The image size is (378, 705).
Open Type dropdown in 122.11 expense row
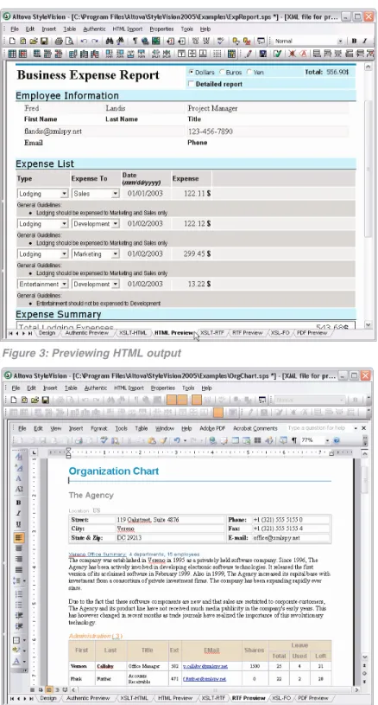[64, 194]
